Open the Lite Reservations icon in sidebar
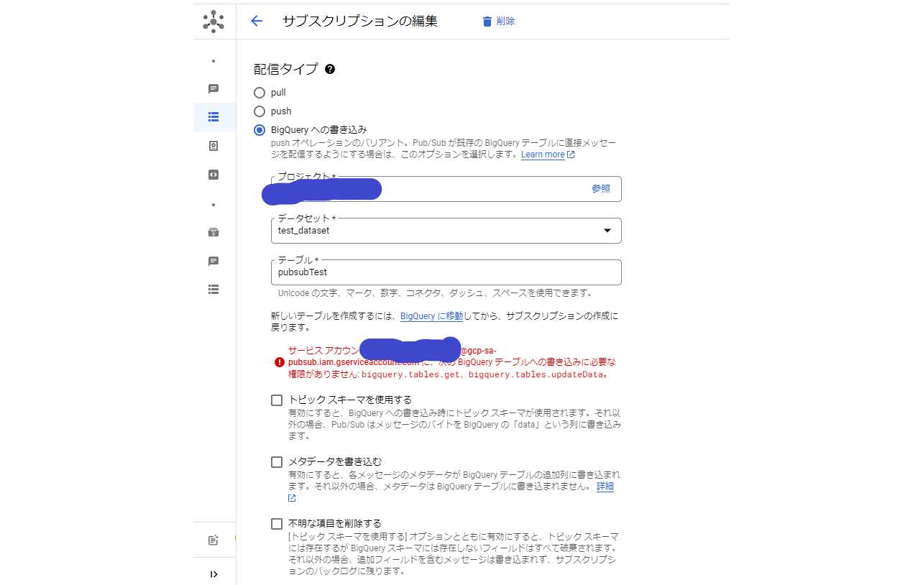The image size is (923, 585). tap(213, 232)
